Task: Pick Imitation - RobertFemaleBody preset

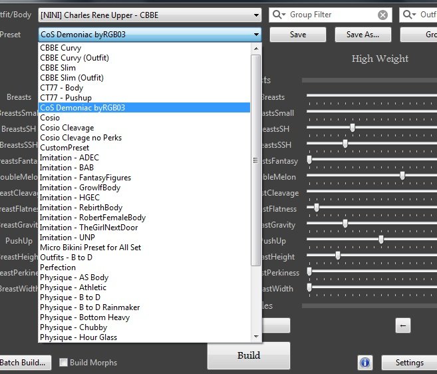Action: coord(144,218)
